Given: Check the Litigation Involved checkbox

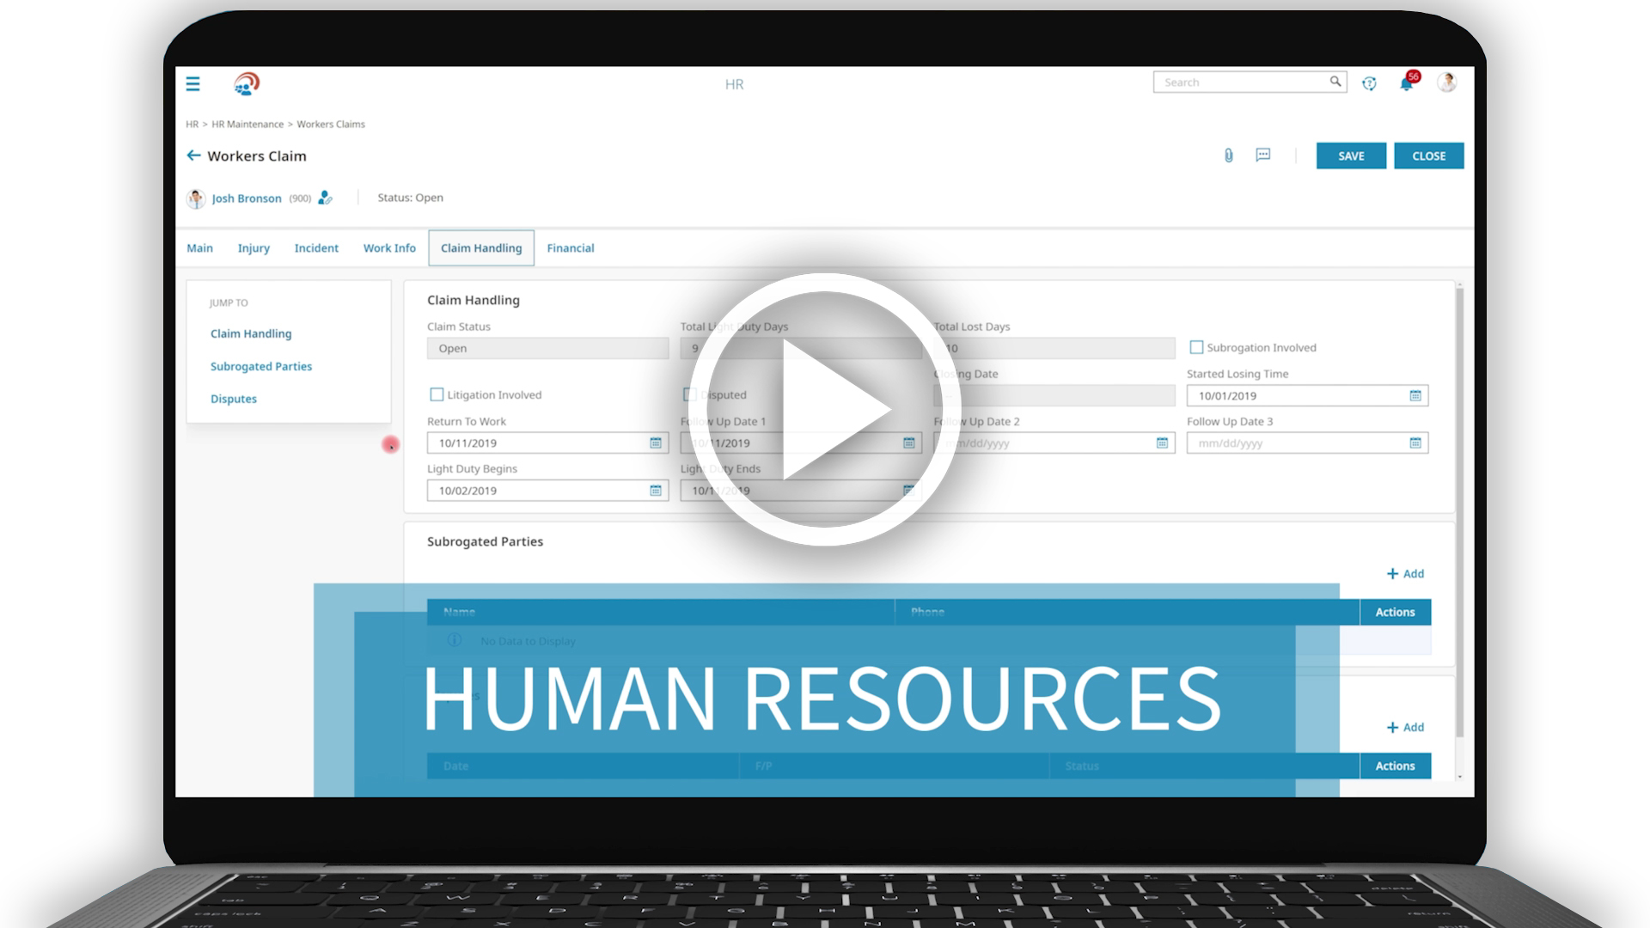Looking at the screenshot, I should 437,394.
